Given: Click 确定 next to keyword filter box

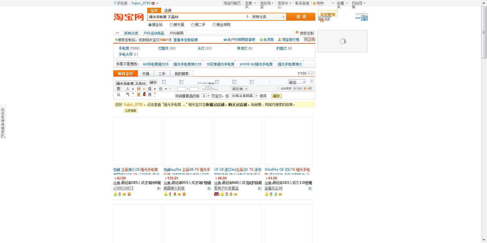Looking at the screenshot, I should click(153, 82).
